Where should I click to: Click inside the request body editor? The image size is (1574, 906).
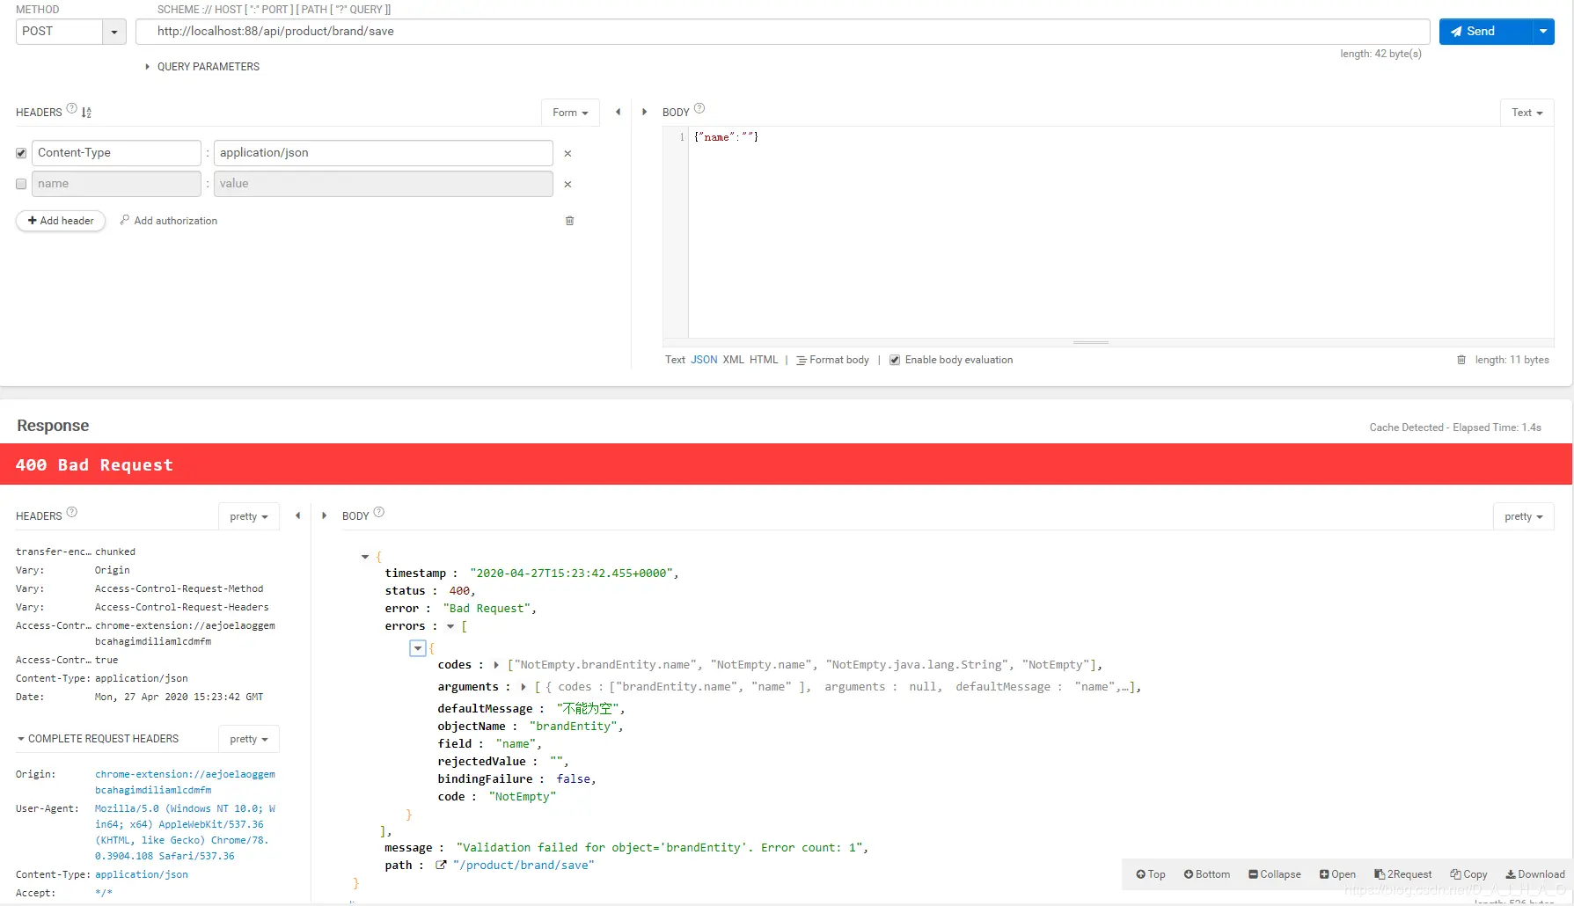pyautogui.click(x=1120, y=233)
